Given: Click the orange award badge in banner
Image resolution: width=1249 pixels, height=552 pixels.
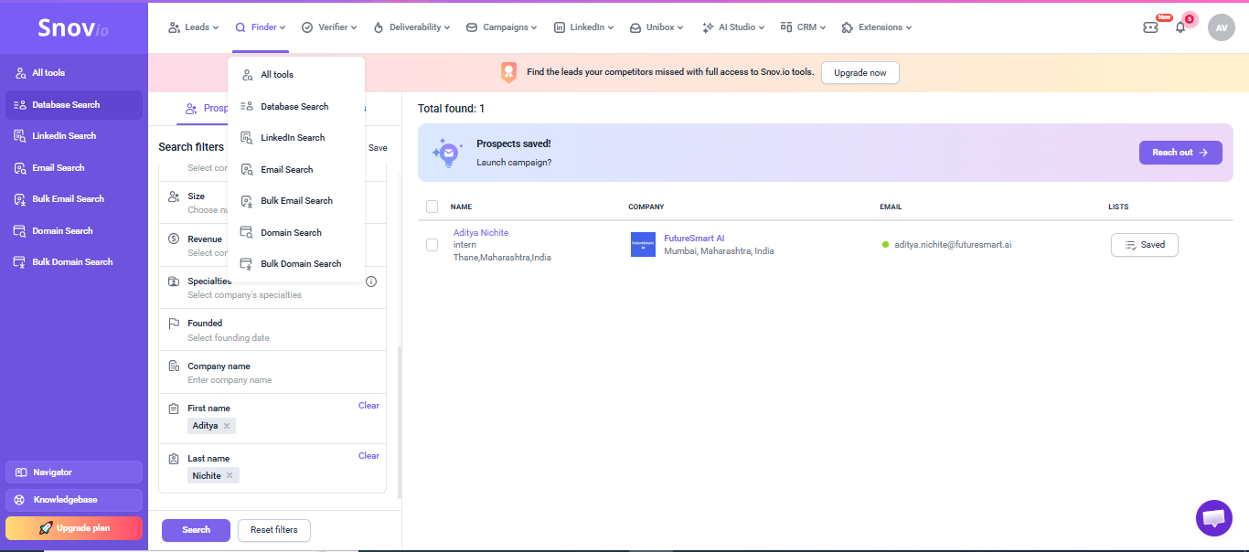Looking at the screenshot, I should (x=508, y=72).
